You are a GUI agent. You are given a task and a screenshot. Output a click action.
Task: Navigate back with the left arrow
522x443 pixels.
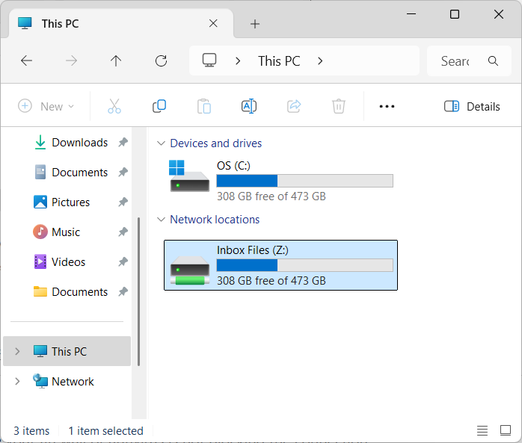pos(27,61)
